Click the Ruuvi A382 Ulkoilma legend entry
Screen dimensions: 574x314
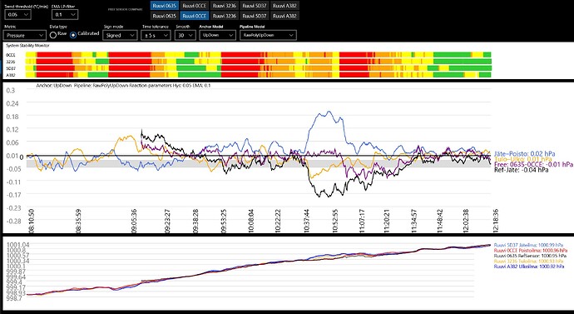(x=528, y=267)
